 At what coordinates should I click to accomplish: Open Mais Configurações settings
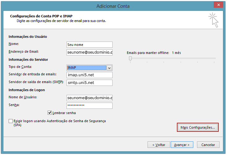tap(198, 127)
